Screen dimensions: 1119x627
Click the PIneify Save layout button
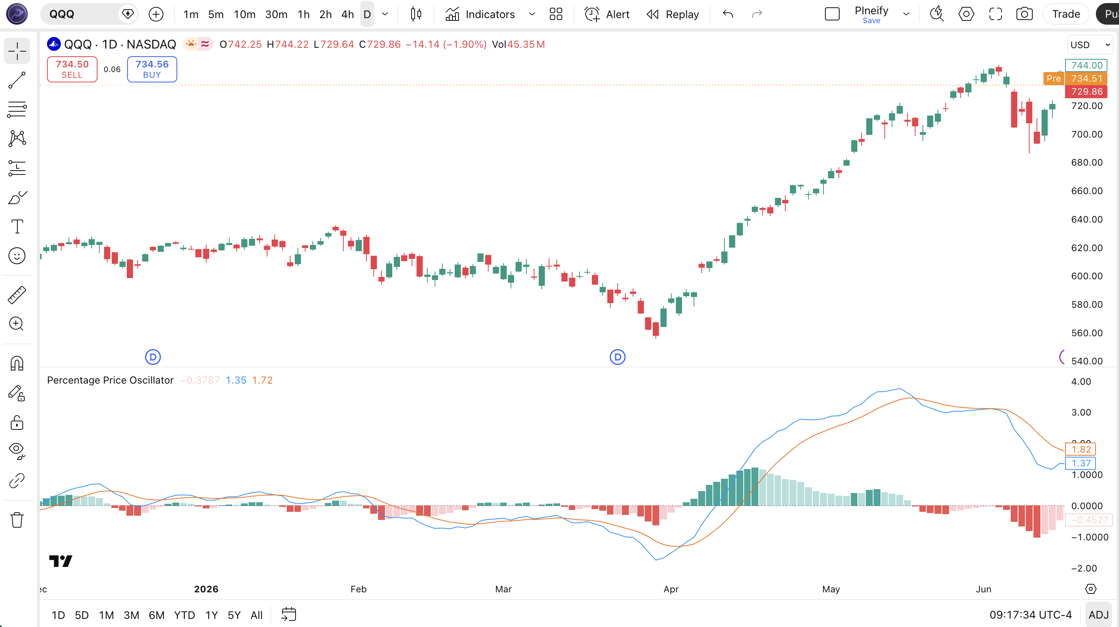[x=871, y=14]
